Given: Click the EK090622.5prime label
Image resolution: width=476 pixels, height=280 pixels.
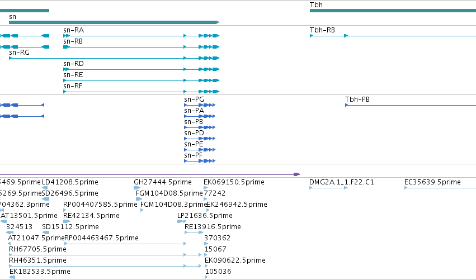Looking at the screenshot, I should [235, 260].
